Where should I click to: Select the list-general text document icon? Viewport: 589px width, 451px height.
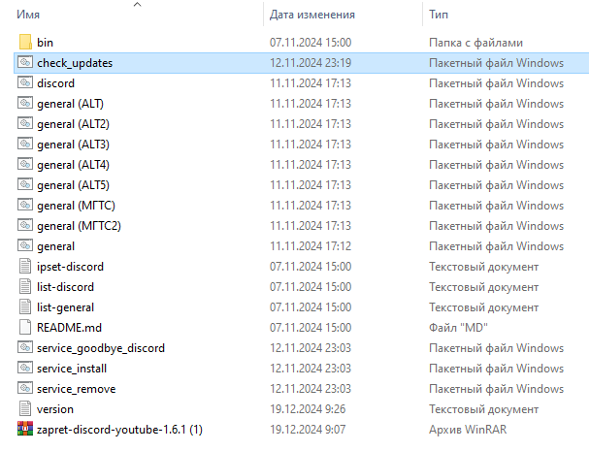coord(25,306)
